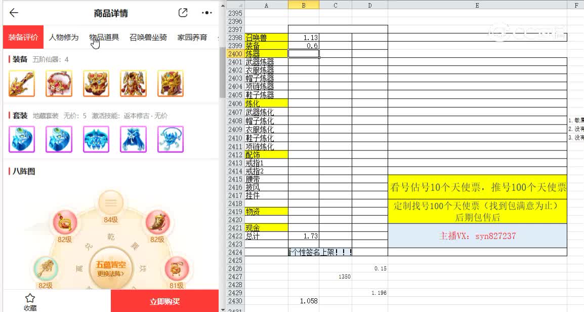Open the 装备评价 tab
The width and height of the screenshot is (584, 312).
[23, 37]
